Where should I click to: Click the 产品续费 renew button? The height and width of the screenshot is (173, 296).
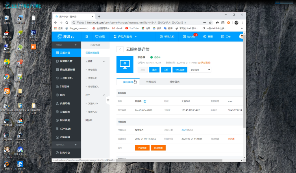tap(142, 148)
